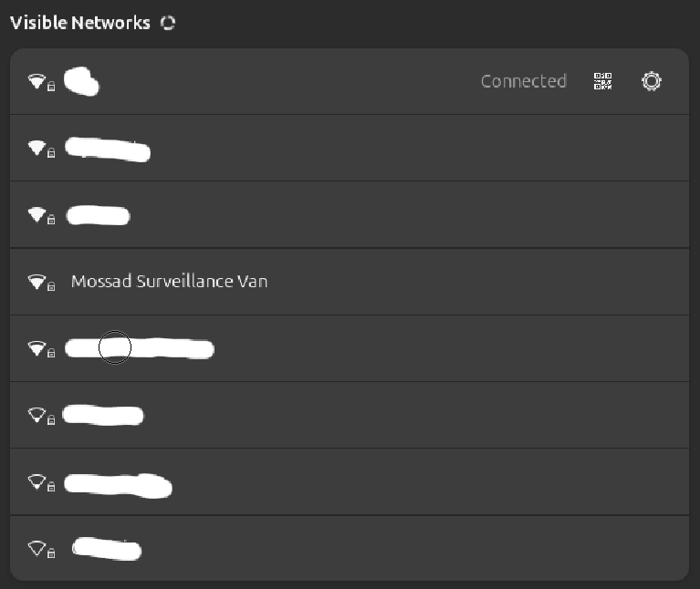Click the Wi-Fi icon of the last listed network

(x=36, y=548)
